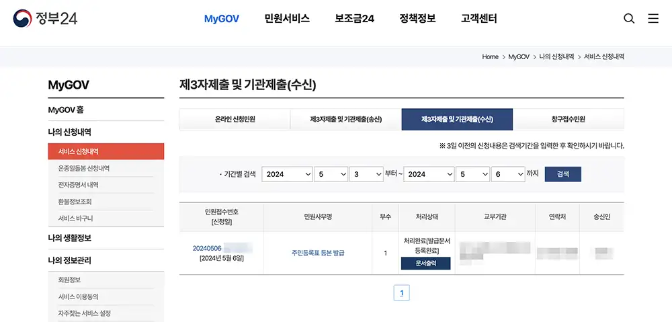Click the 정부24 logo

[x=46, y=18]
